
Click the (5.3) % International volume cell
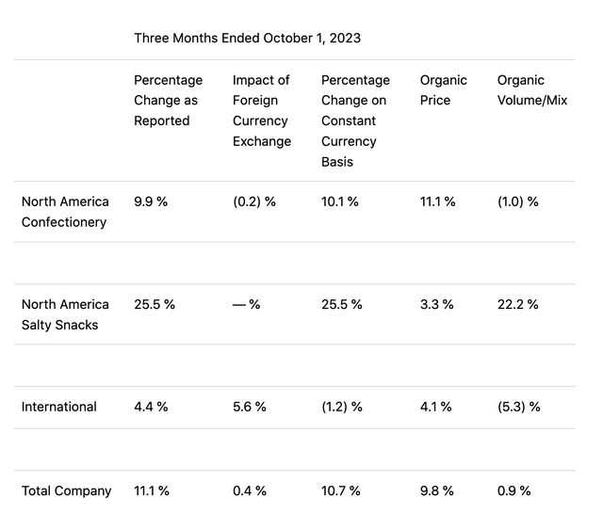click(519, 407)
